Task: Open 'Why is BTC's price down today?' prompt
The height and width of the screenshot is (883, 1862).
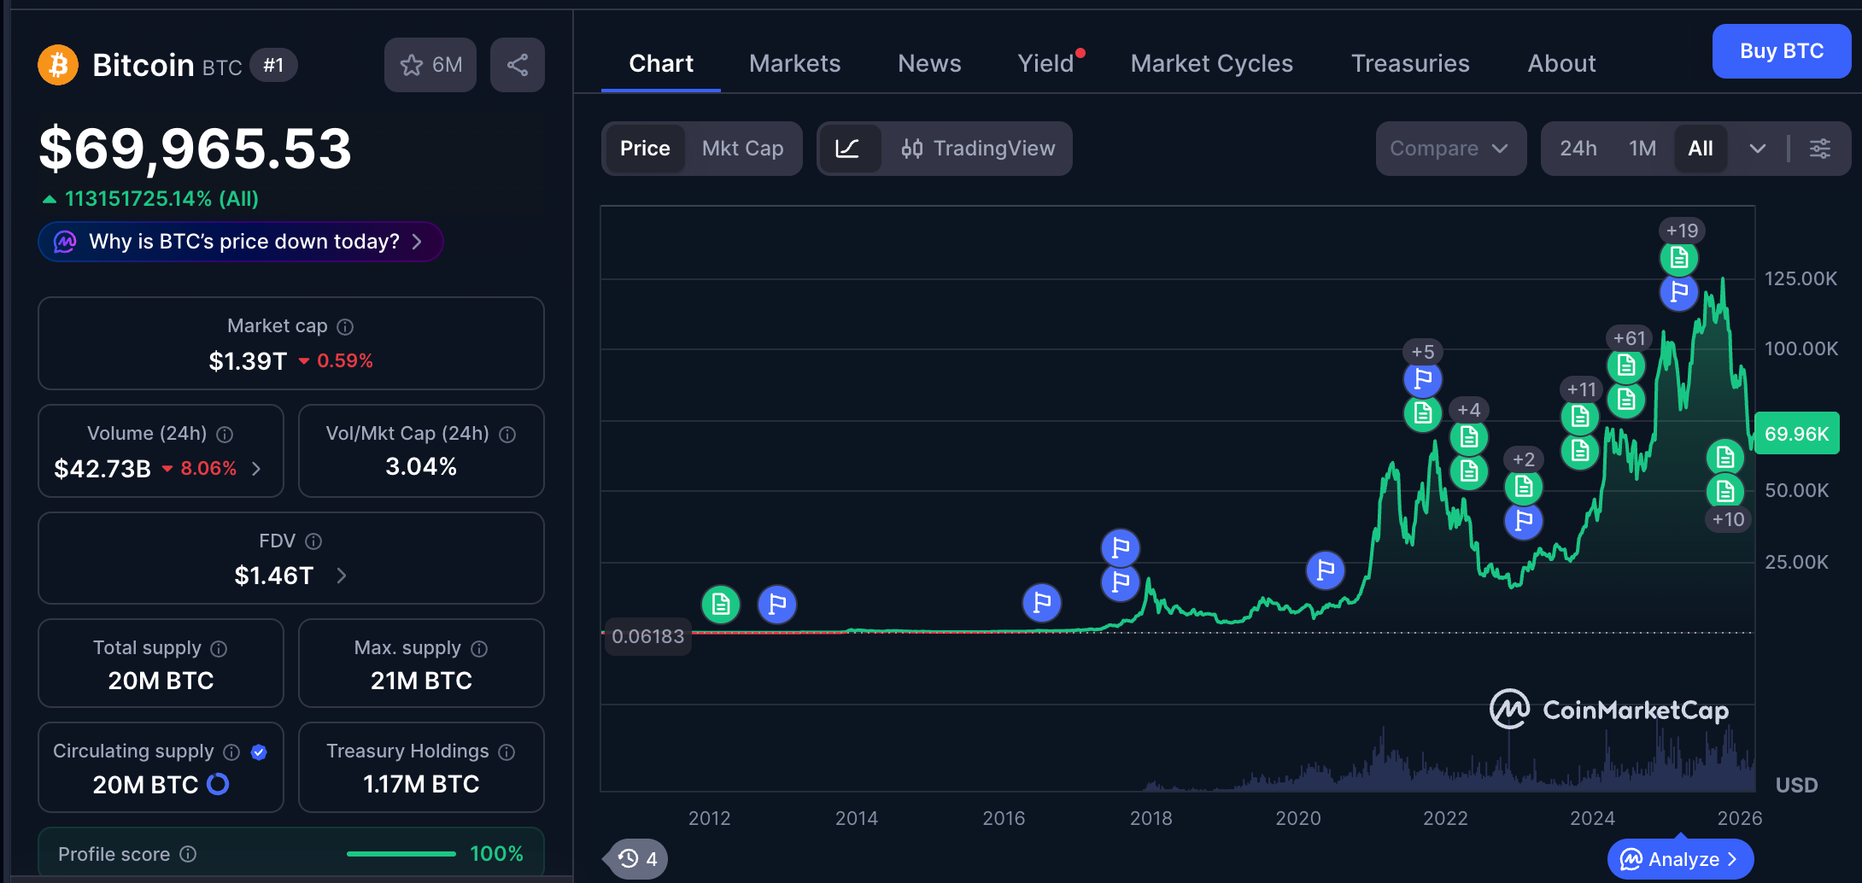Action: pos(240,242)
